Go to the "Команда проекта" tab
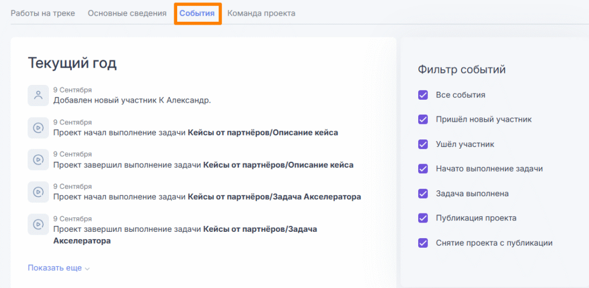 tap(261, 13)
